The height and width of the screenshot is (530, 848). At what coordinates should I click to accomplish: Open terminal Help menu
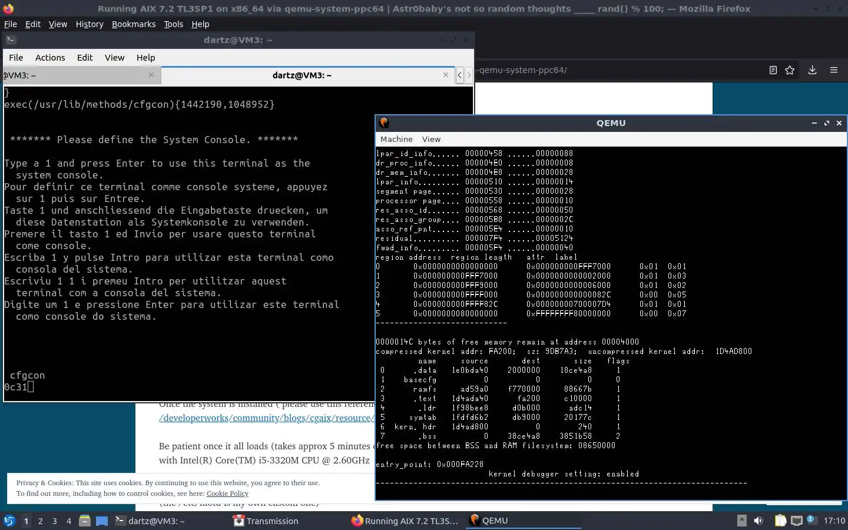coord(146,58)
